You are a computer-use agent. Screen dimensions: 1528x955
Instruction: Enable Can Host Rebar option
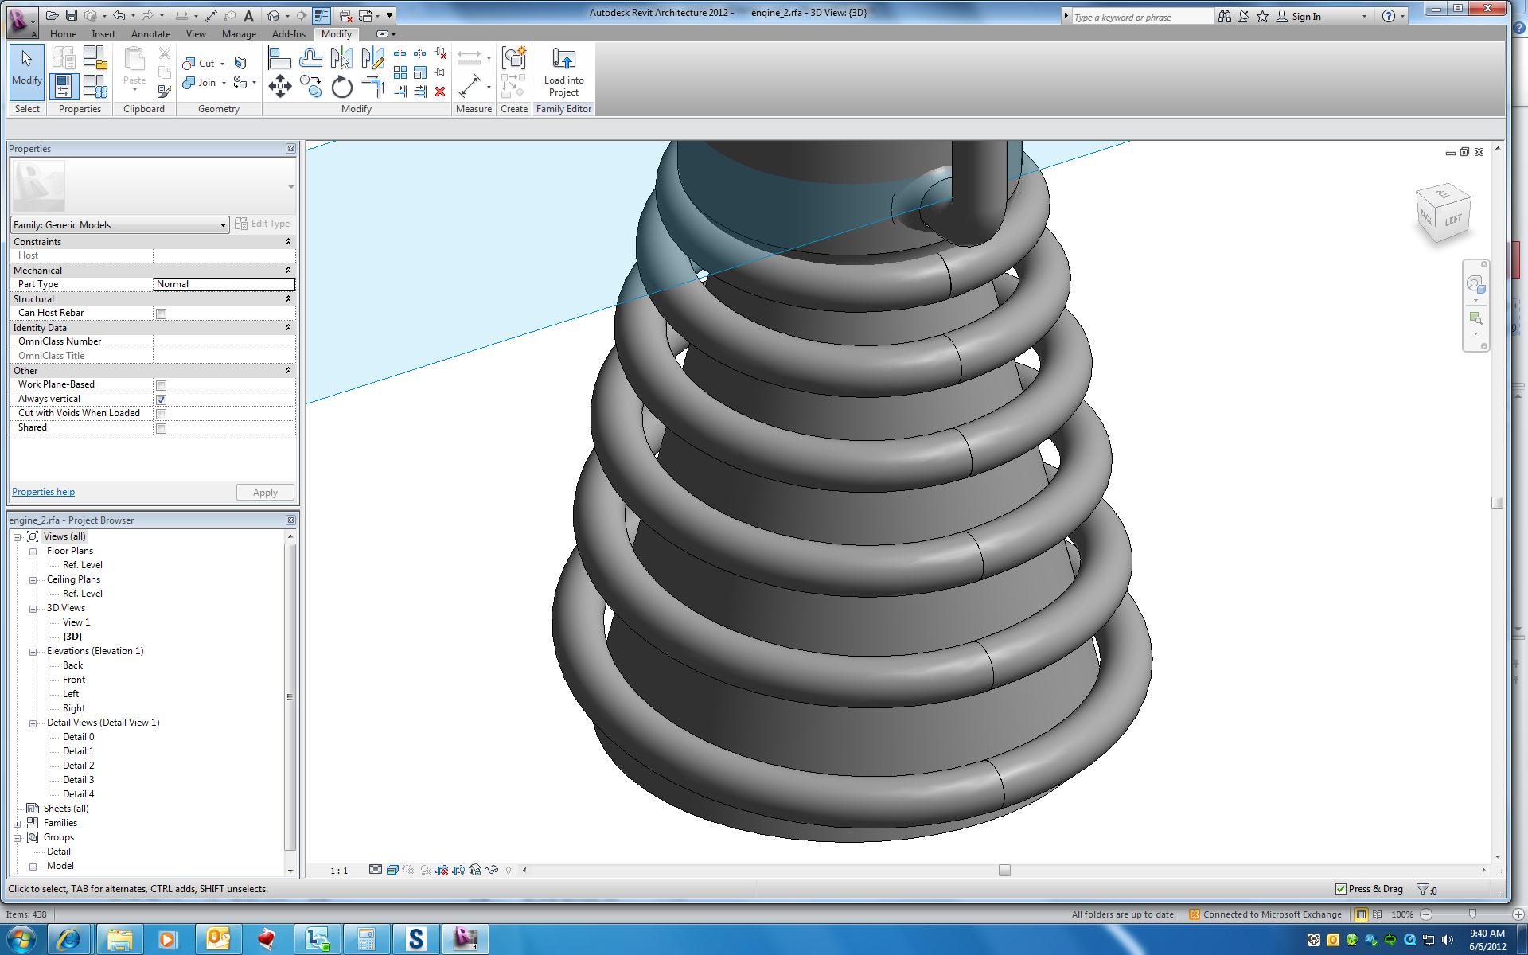click(x=162, y=314)
